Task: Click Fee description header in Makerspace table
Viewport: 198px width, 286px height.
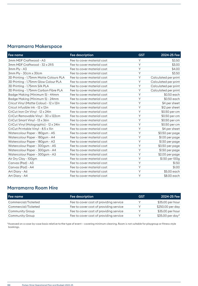Action: [x=82, y=55]
